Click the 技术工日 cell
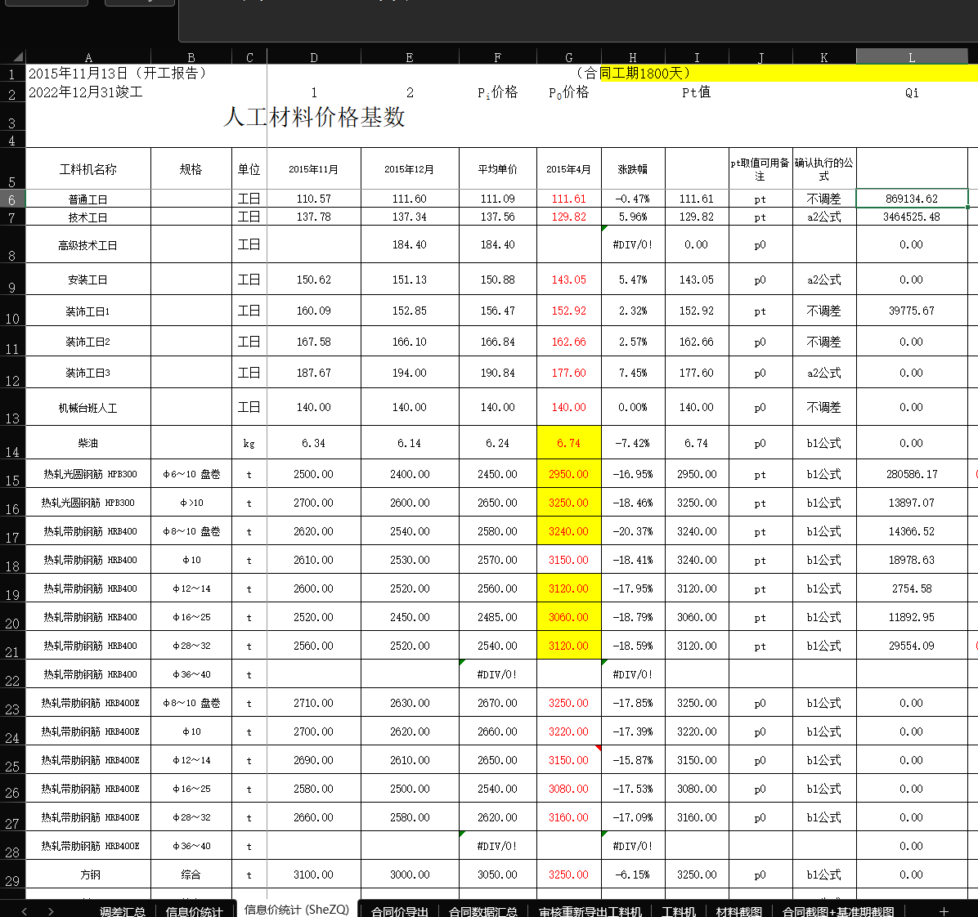Image resolution: width=978 pixels, height=917 pixels. tap(88, 217)
